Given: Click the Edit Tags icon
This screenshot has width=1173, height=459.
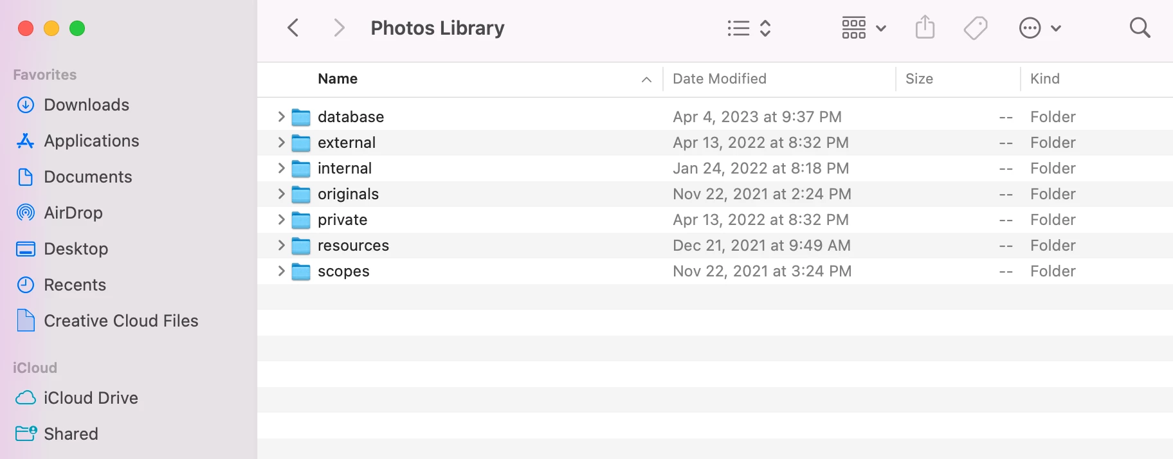Looking at the screenshot, I should [976, 28].
